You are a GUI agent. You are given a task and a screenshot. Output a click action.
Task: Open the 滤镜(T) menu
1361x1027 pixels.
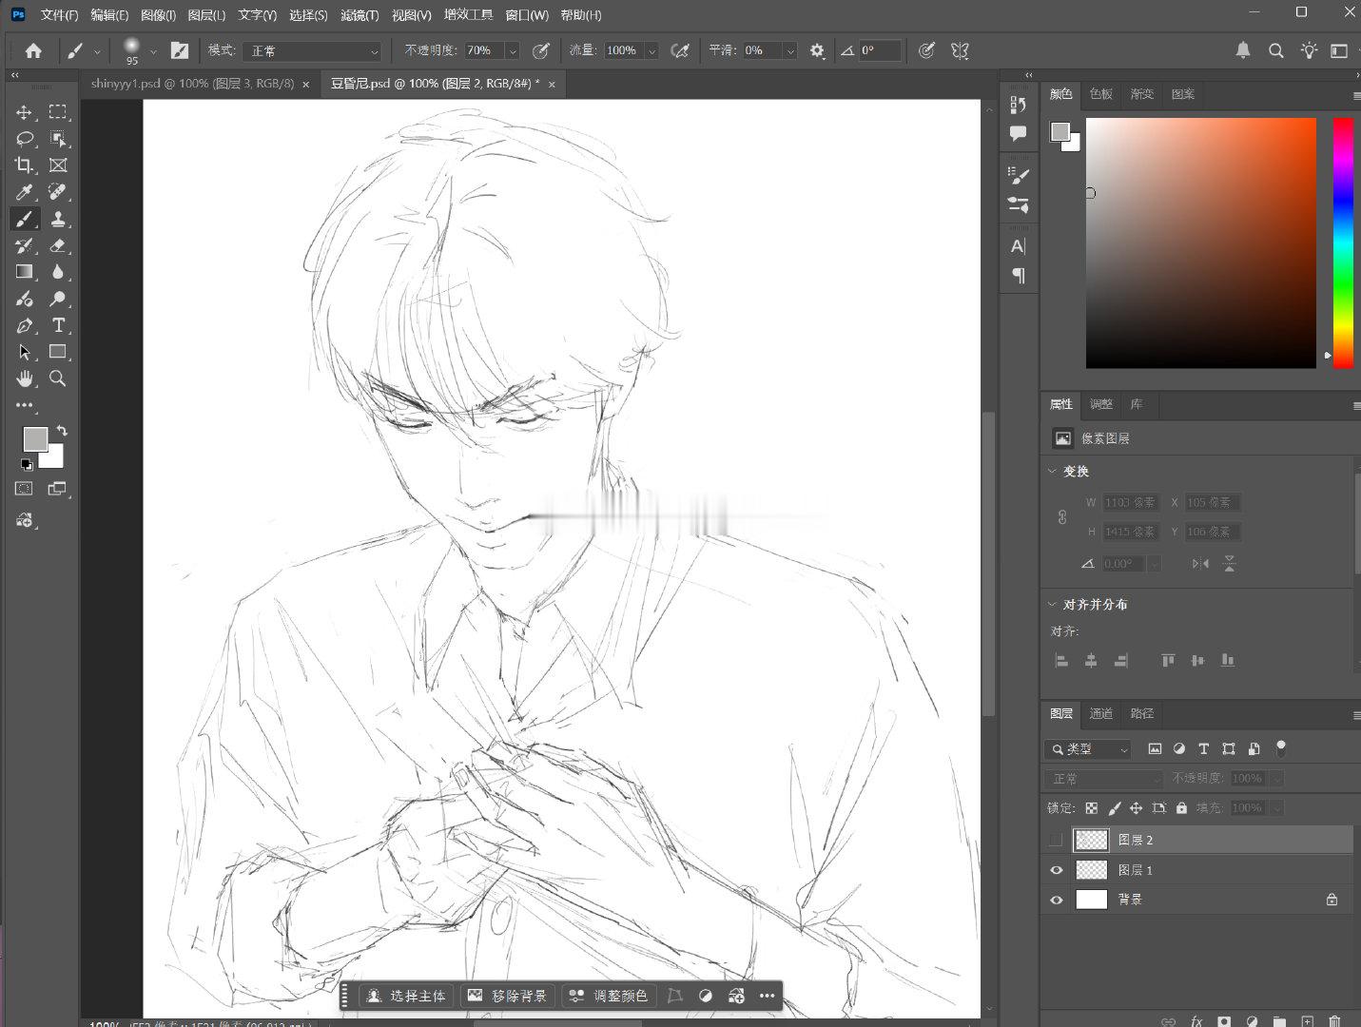tap(360, 15)
